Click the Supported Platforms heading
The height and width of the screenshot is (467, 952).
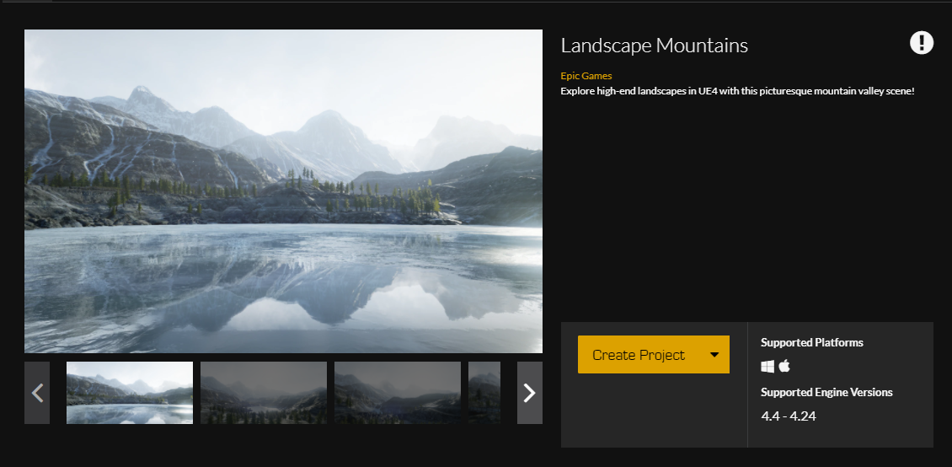(812, 342)
